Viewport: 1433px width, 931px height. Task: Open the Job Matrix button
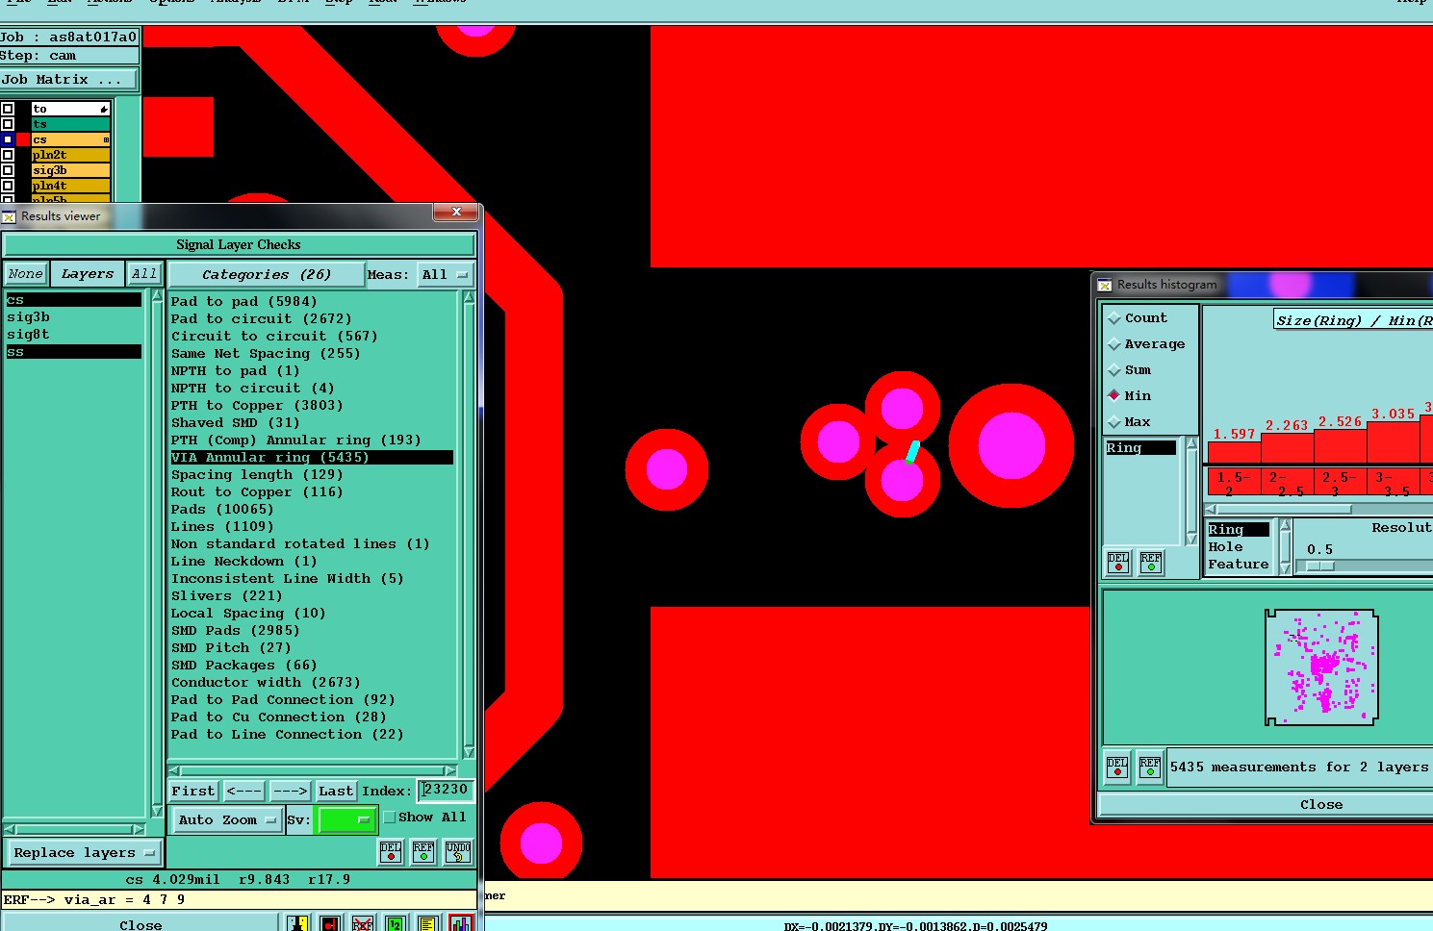(67, 80)
